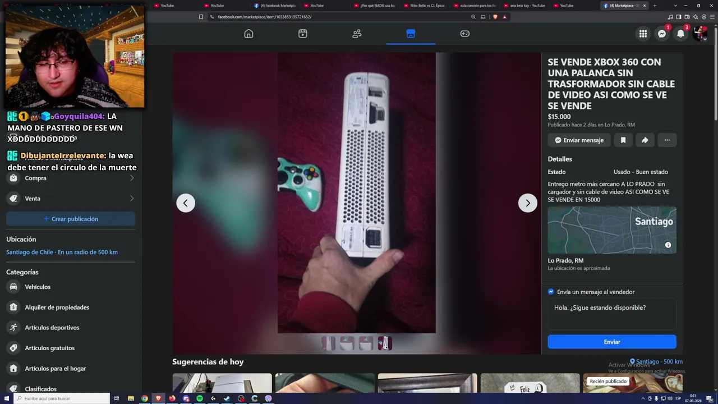The height and width of the screenshot is (404, 718).
Task: Open Google Chrome from the taskbar
Action: coord(145,398)
